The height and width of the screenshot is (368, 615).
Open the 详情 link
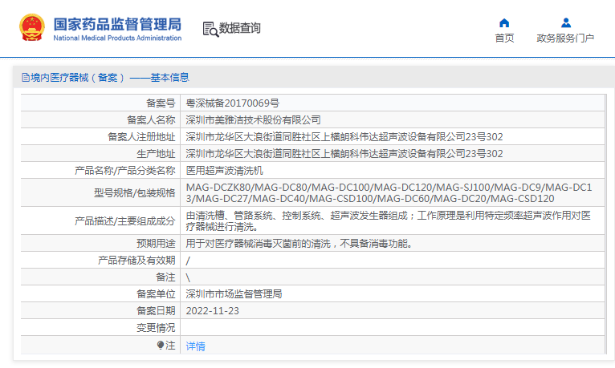[195, 346]
